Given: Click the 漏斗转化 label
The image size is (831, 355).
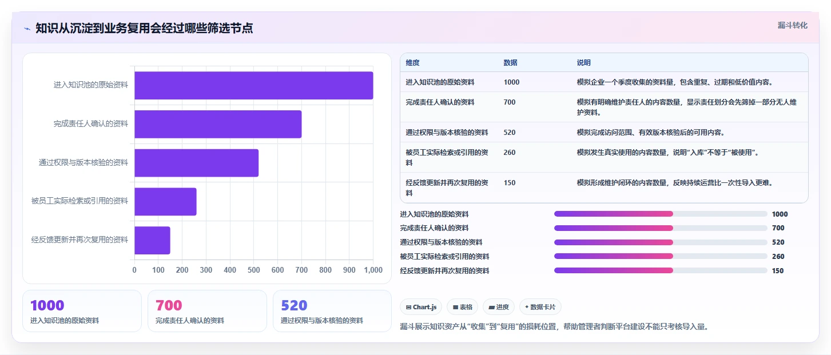Looking at the screenshot, I should pyautogui.click(x=793, y=25).
